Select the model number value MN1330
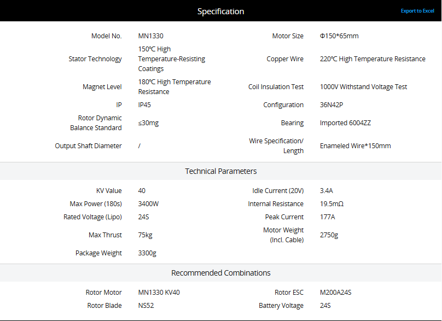The height and width of the screenshot is (321, 442). [x=150, y=36]
